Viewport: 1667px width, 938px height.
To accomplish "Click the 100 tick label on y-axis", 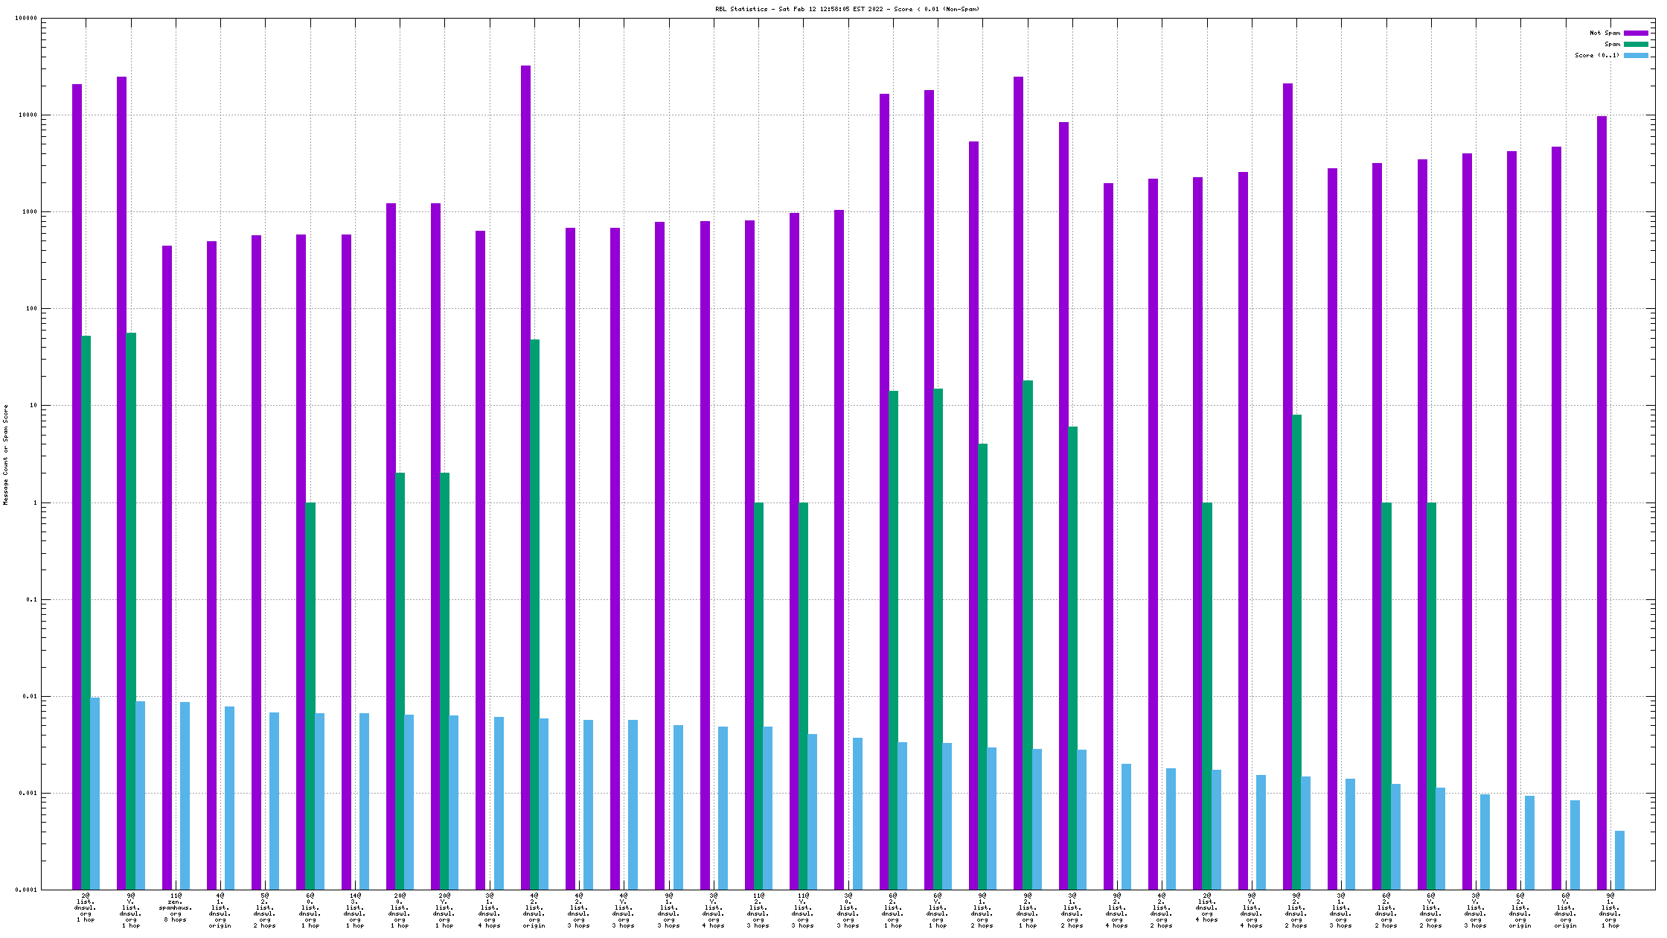I will pyautogui.click(x=30, y=309).
